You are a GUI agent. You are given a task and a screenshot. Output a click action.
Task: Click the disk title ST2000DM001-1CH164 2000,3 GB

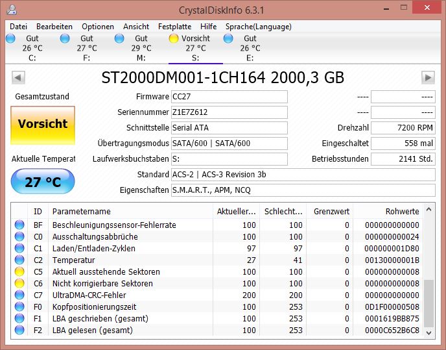tap(223, 77)
